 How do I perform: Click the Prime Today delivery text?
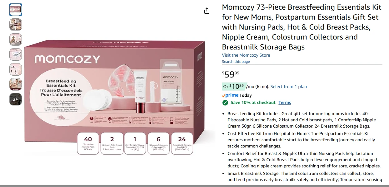coord(237,95)
